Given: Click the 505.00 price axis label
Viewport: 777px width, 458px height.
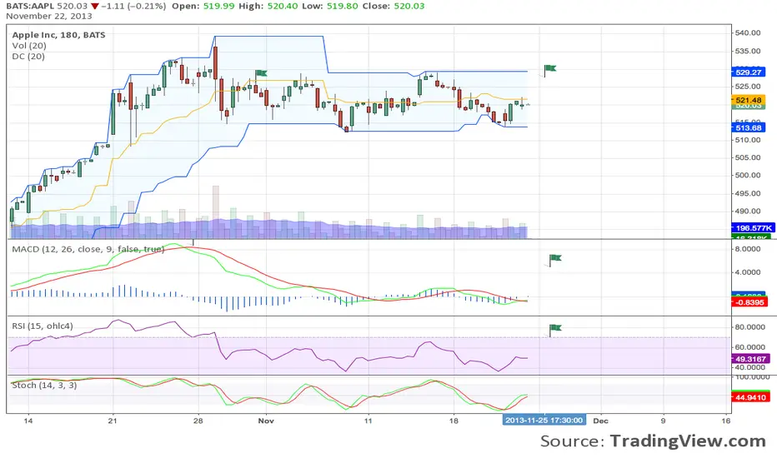Looking at the screenshot, I should tap(749, 157).
